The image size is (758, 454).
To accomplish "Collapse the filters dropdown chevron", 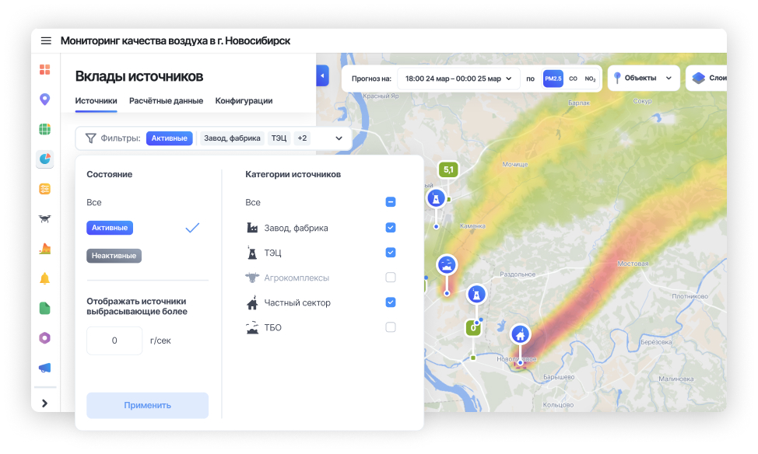I will click(339, 138).
